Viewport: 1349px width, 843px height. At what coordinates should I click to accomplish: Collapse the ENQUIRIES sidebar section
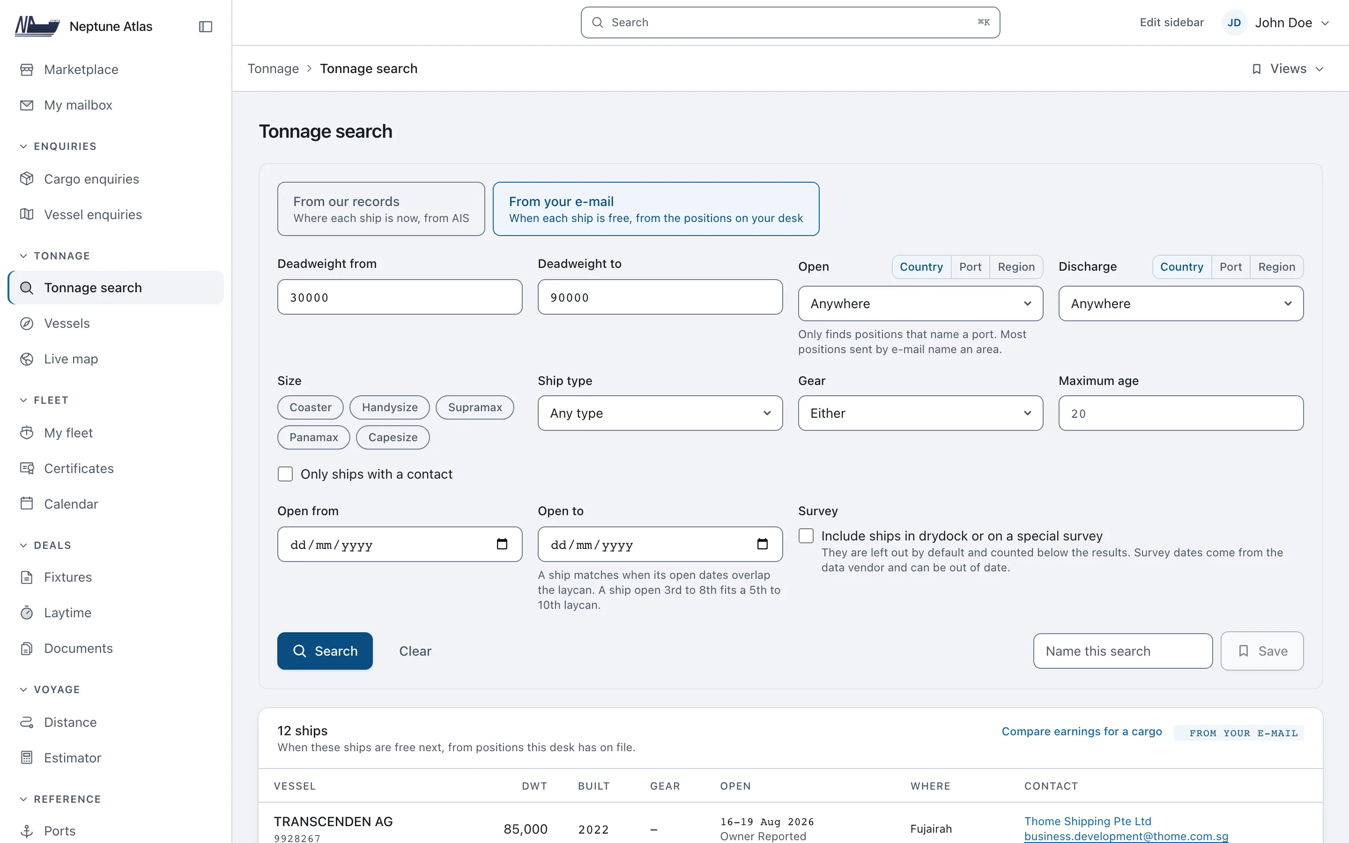click(x=59, y=146)
